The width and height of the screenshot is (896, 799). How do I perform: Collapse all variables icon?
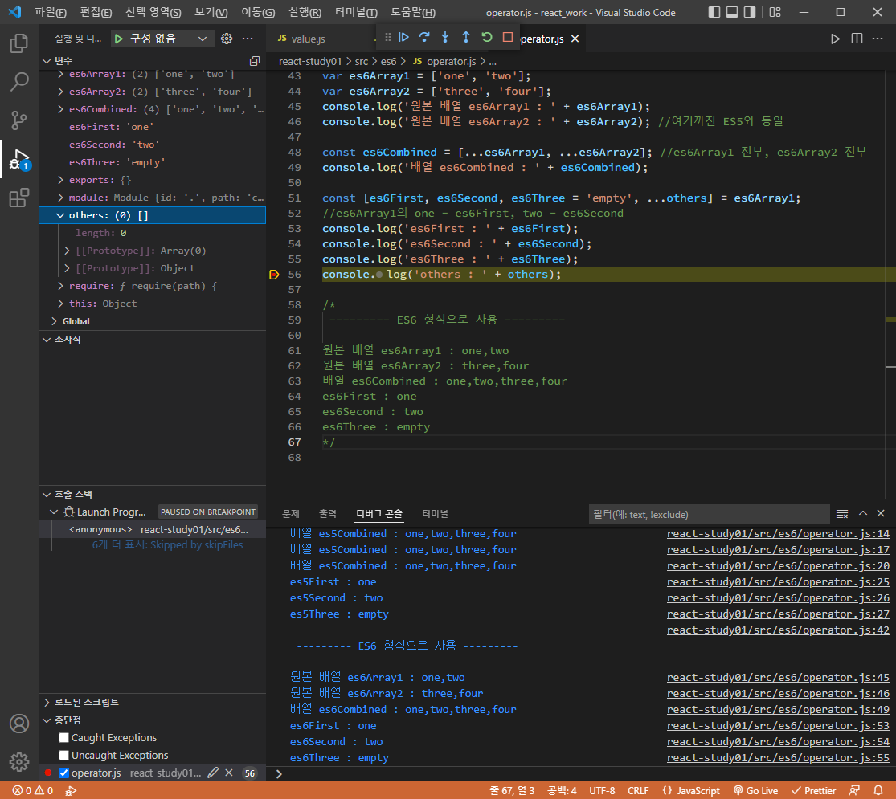255,60
